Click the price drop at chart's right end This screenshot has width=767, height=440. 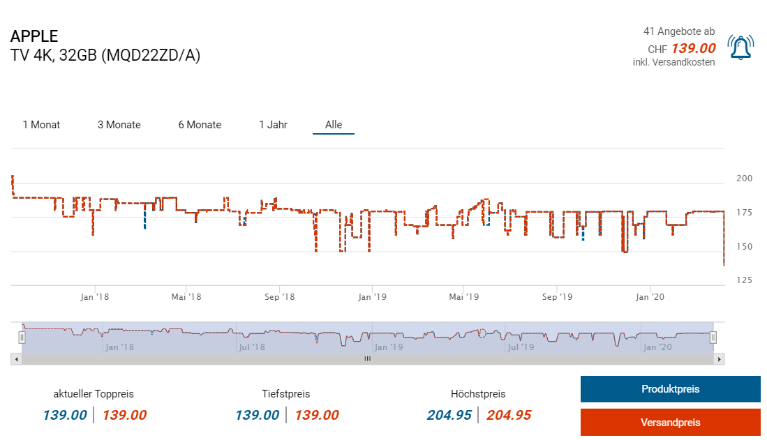tap(724, 258)
